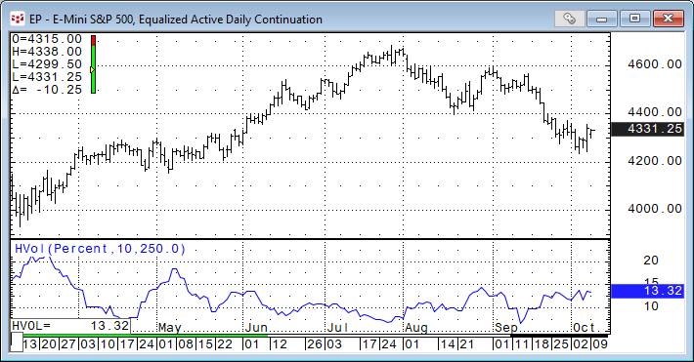694x362 pixels.
Task: Click the green section of the vertical bar
Action: coord(94,69)
